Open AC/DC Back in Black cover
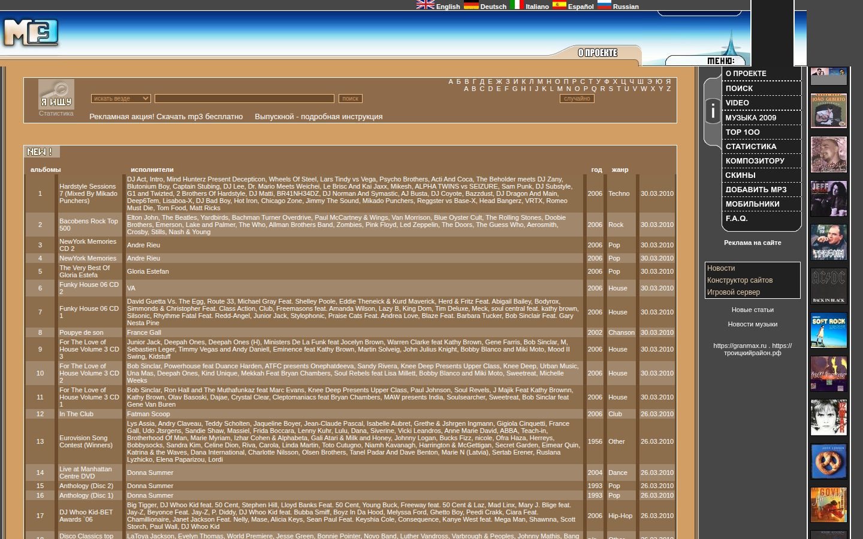The image size is (863, 539). [x=829, y=286]
